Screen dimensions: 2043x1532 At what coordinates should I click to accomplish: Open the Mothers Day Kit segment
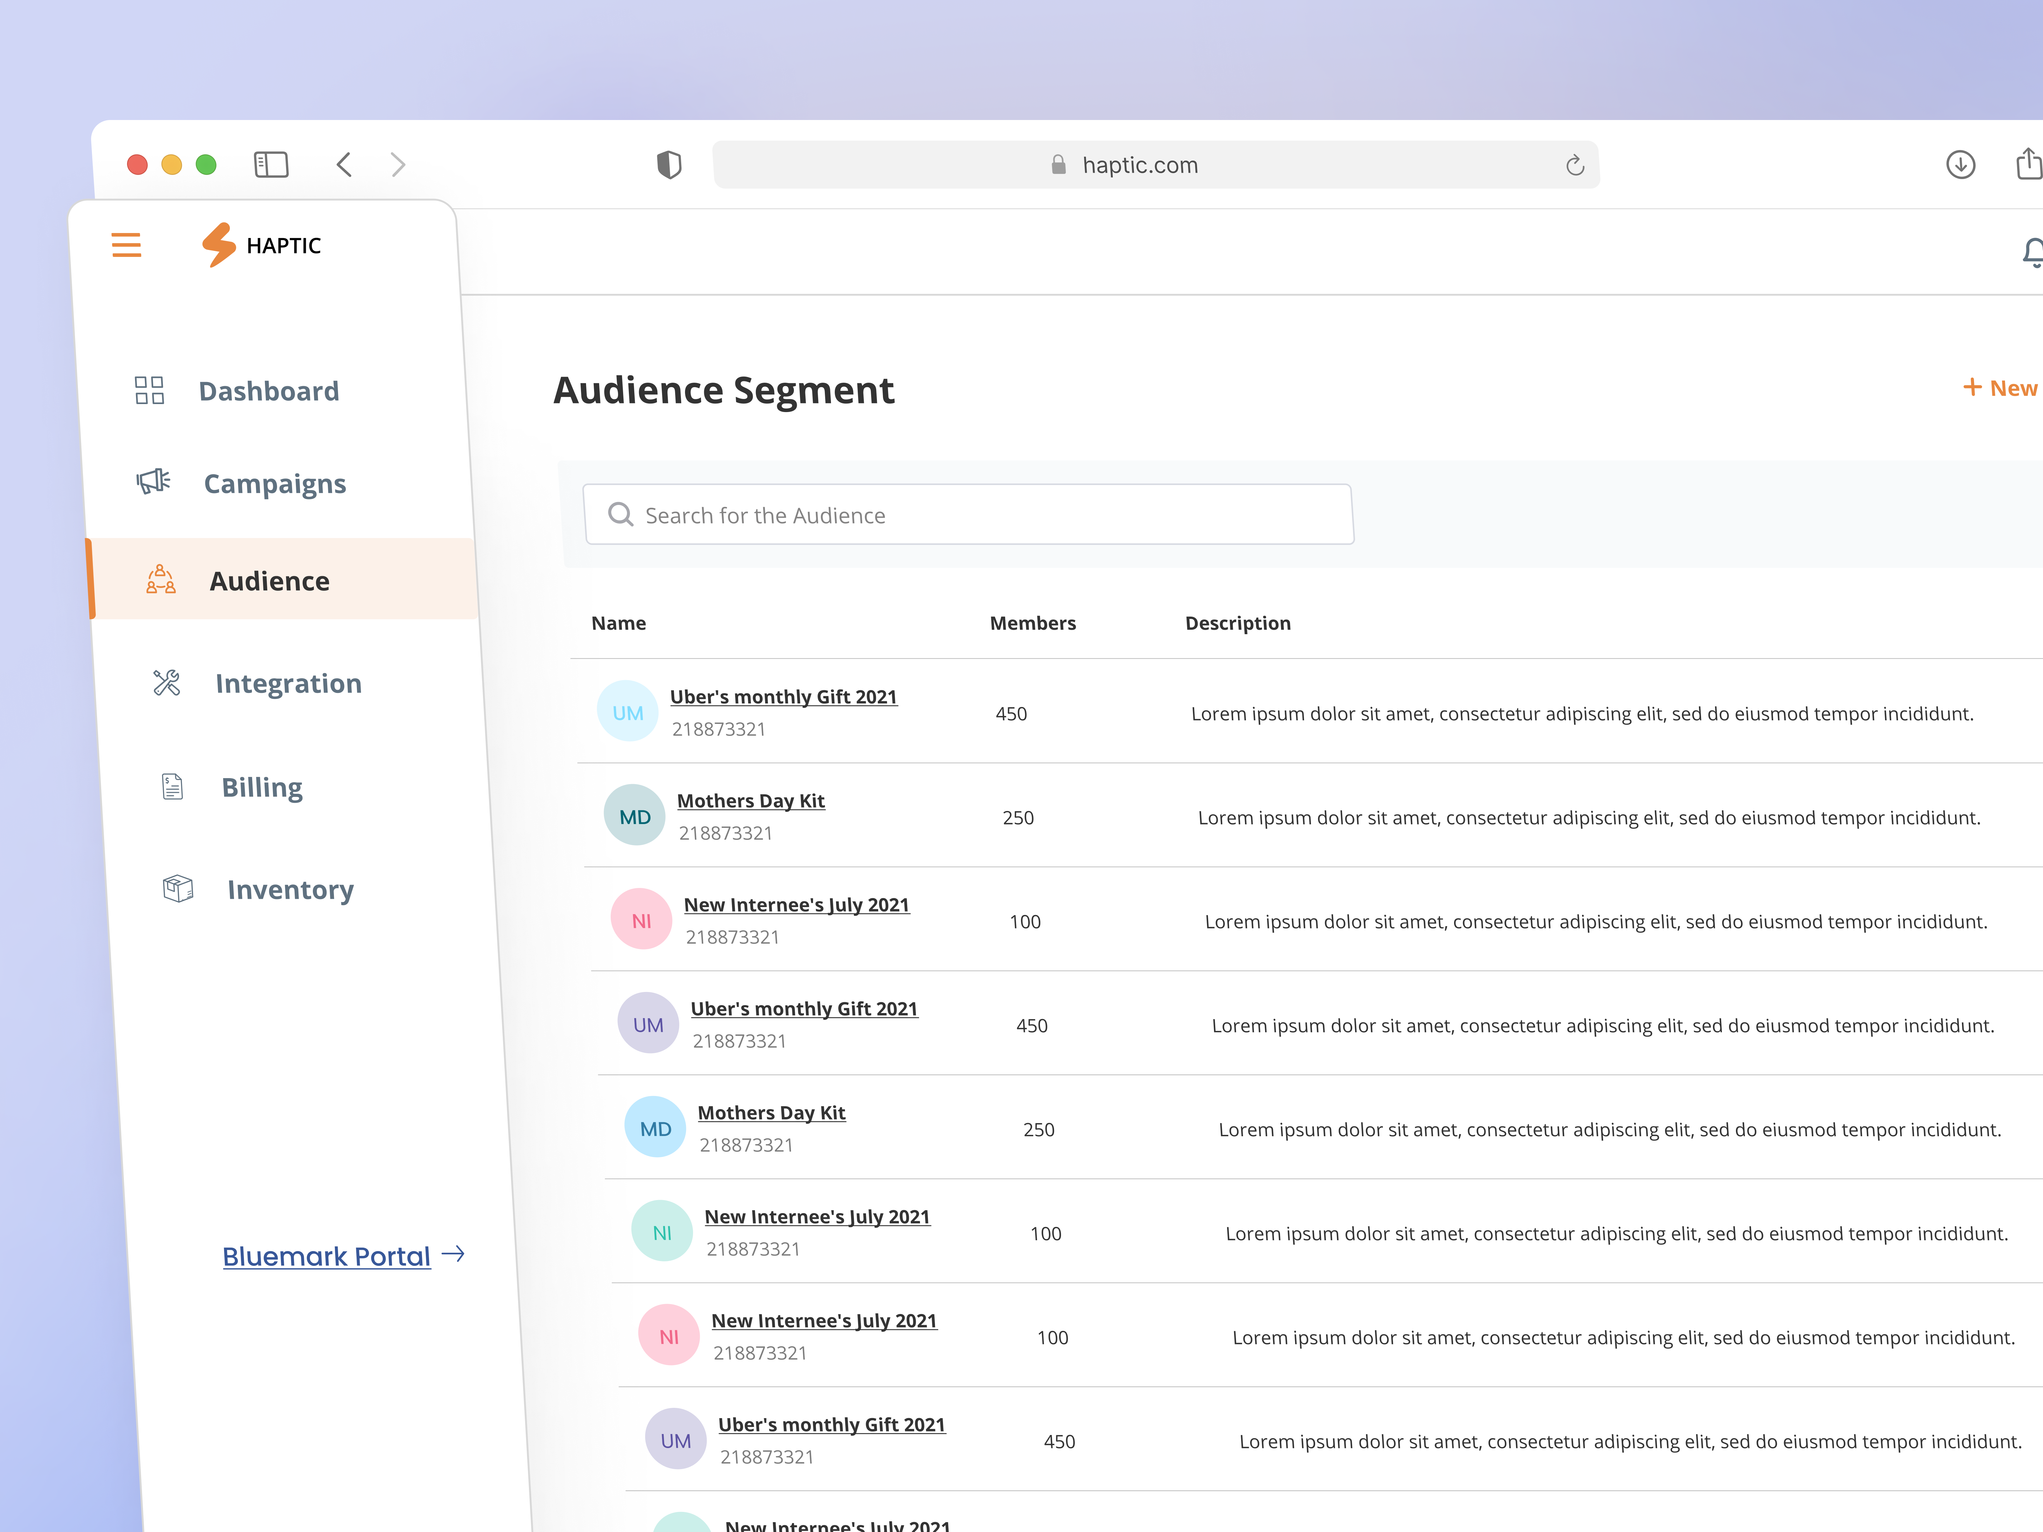coord(751,800)
